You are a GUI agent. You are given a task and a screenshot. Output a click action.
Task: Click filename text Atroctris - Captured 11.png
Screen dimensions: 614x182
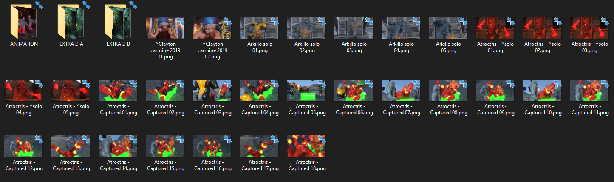click(589, 109)
